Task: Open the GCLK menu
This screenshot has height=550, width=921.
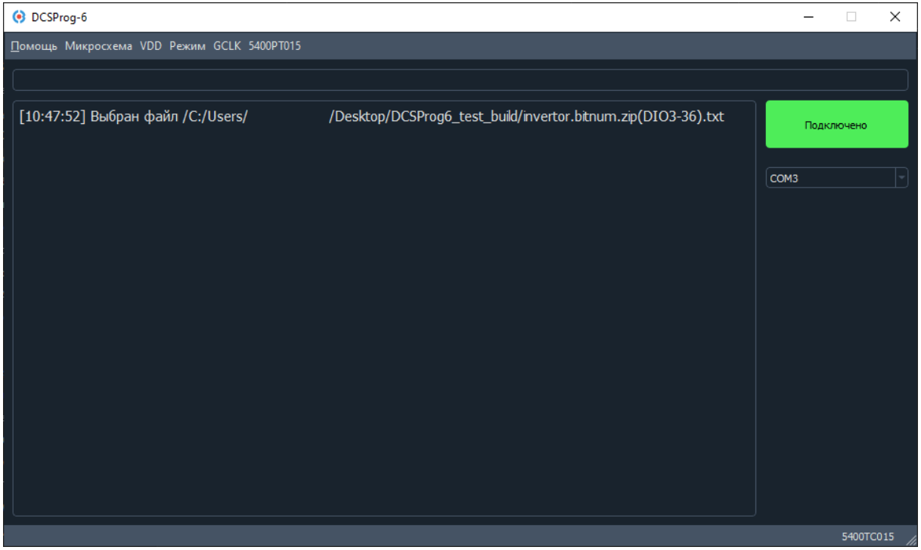Action: [227, 46]
